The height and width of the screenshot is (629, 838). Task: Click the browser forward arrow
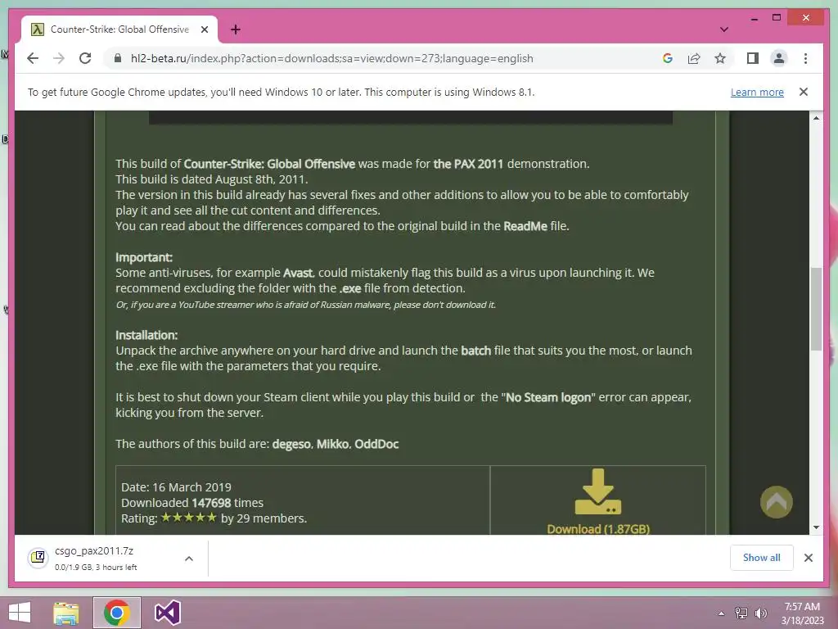59,58
